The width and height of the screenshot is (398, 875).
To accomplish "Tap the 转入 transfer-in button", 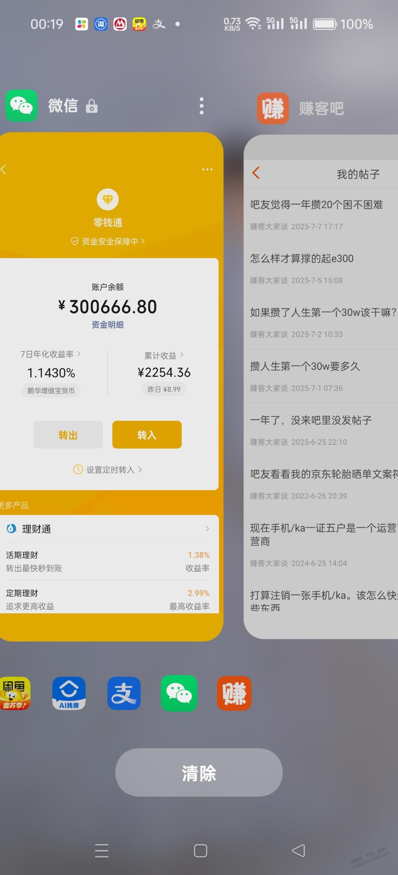I will point(147,435).
